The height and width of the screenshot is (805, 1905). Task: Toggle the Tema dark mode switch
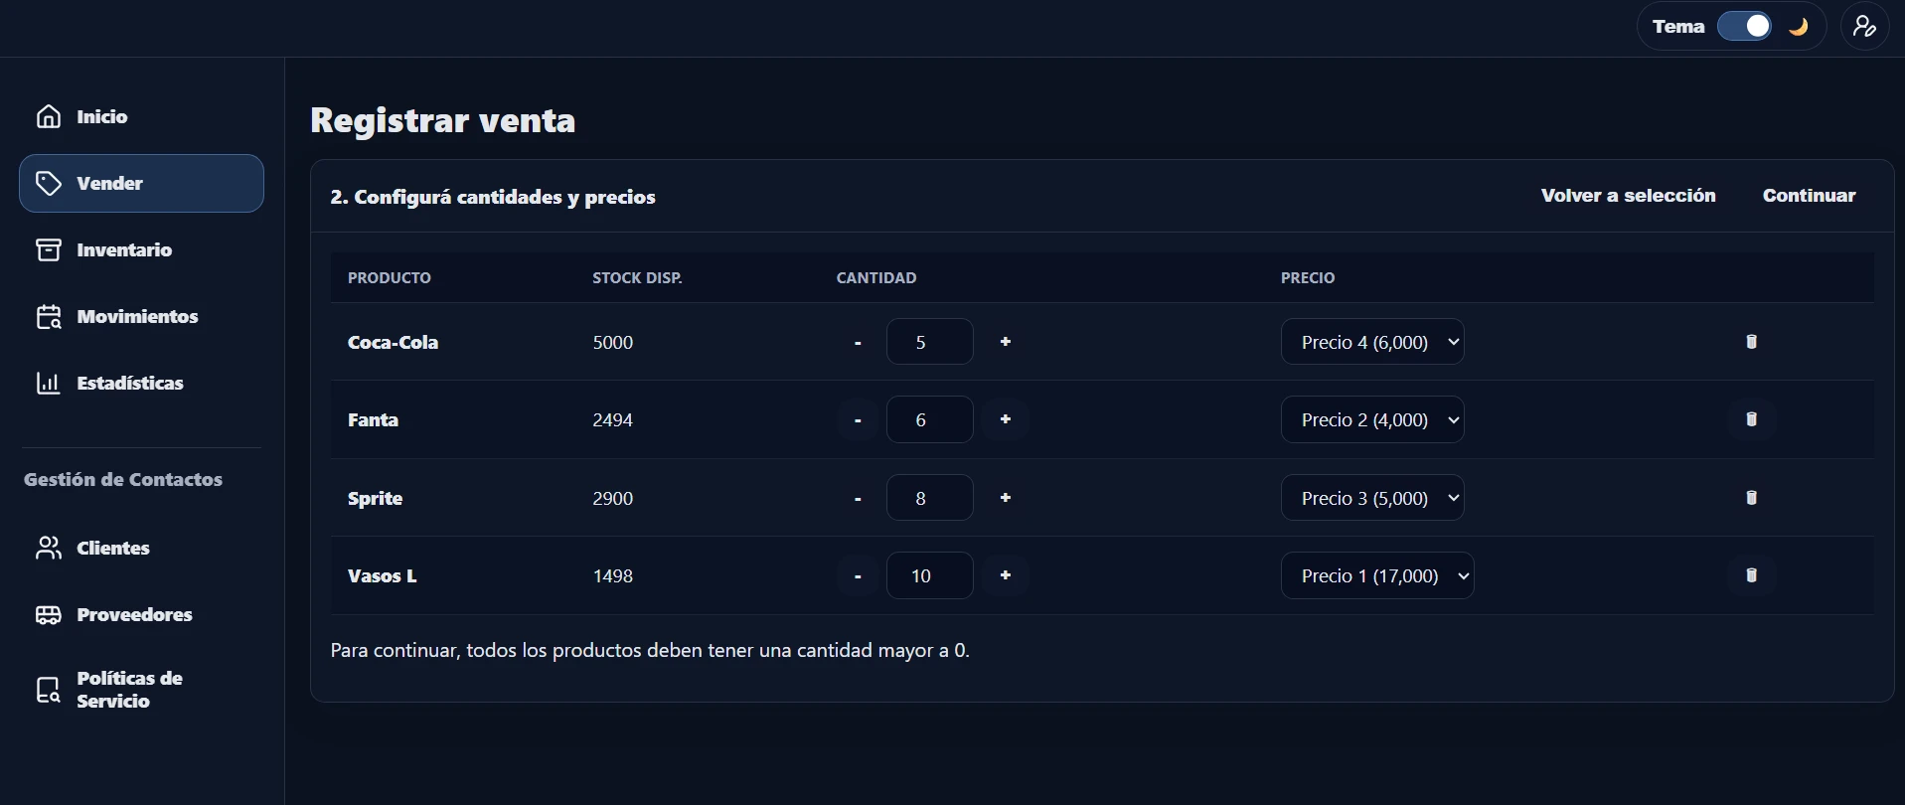(1744, 27)
